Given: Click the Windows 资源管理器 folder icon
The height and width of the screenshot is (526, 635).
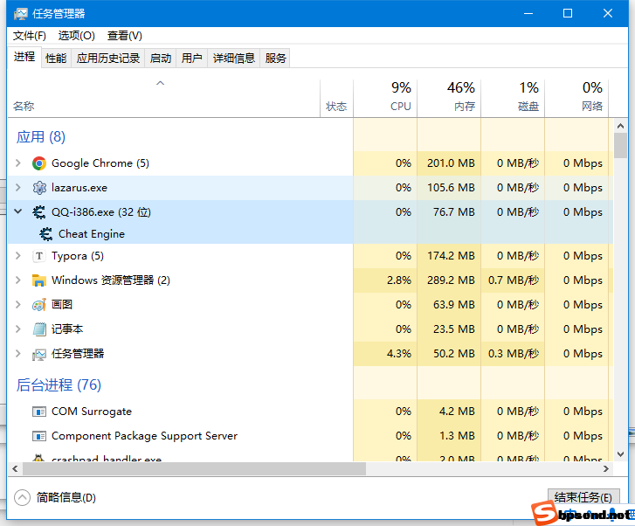Looking at the screenshot, I should 39,280.
